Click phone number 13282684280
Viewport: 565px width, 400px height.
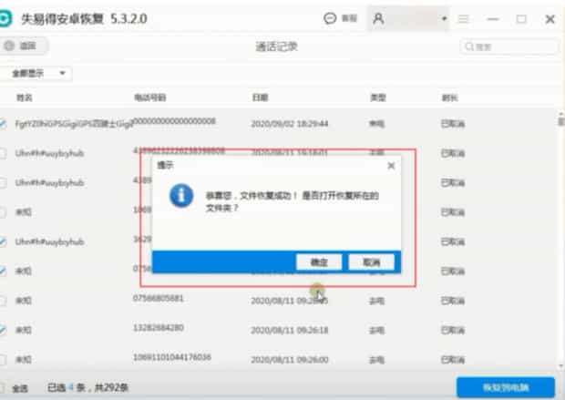pos(159,328)
